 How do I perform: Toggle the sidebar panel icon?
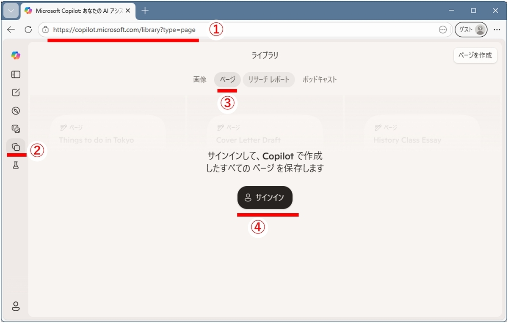click(16, 74)
